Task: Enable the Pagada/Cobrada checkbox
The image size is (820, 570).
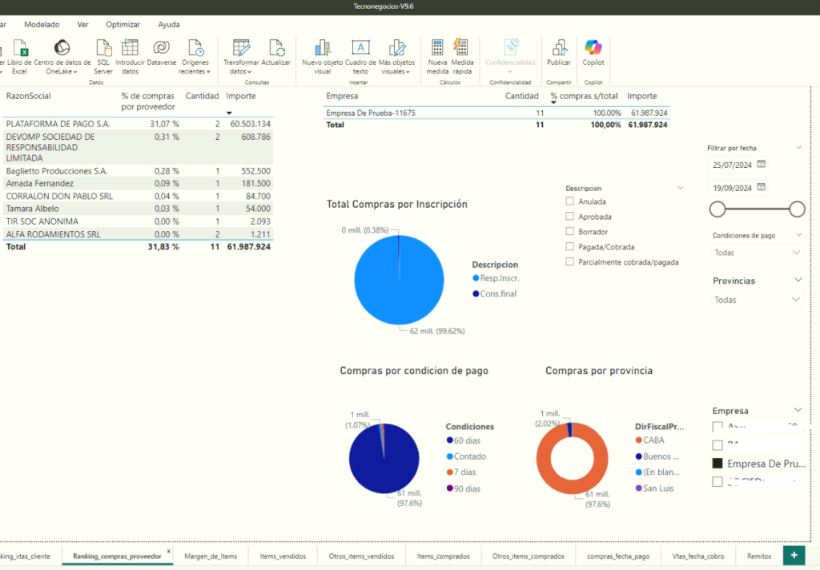Action: (570, 247)
